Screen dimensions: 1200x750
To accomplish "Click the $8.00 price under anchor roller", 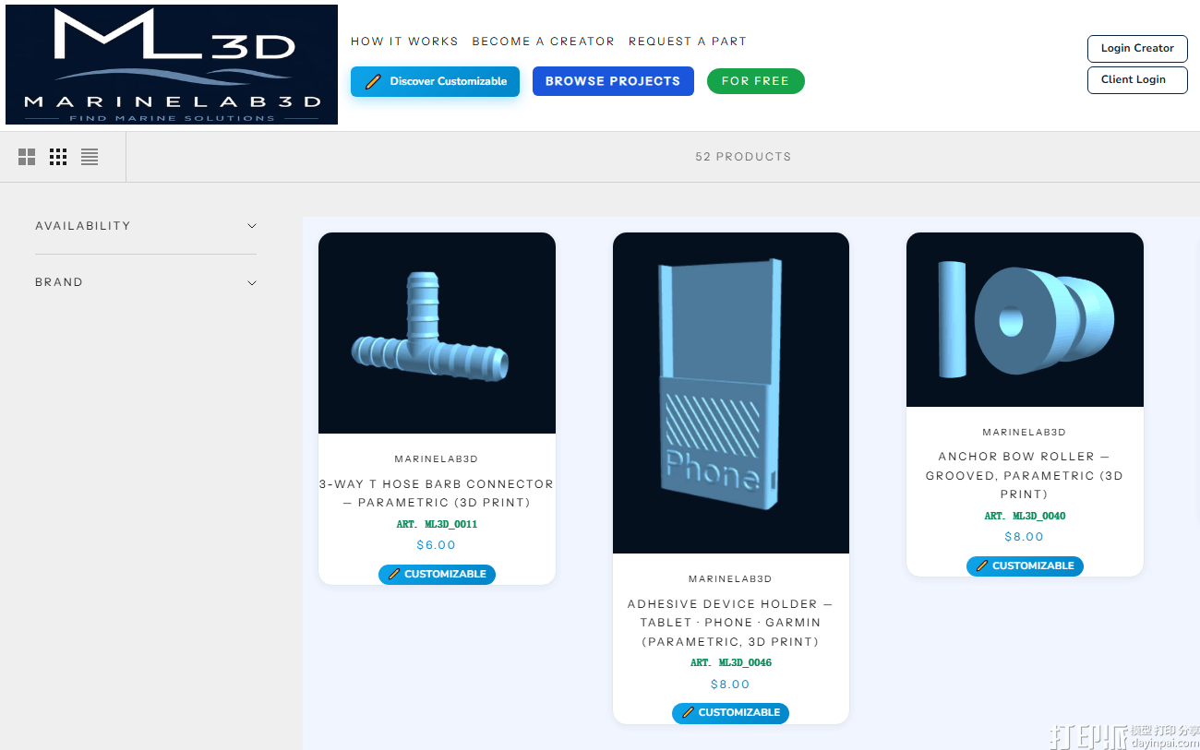I will pos(1025,537).
